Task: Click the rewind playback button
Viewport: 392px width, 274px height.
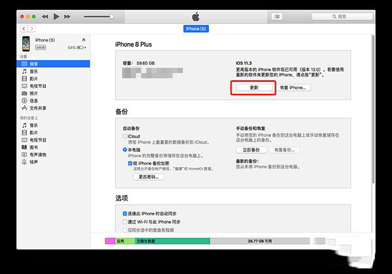Action: coord(45,17)
